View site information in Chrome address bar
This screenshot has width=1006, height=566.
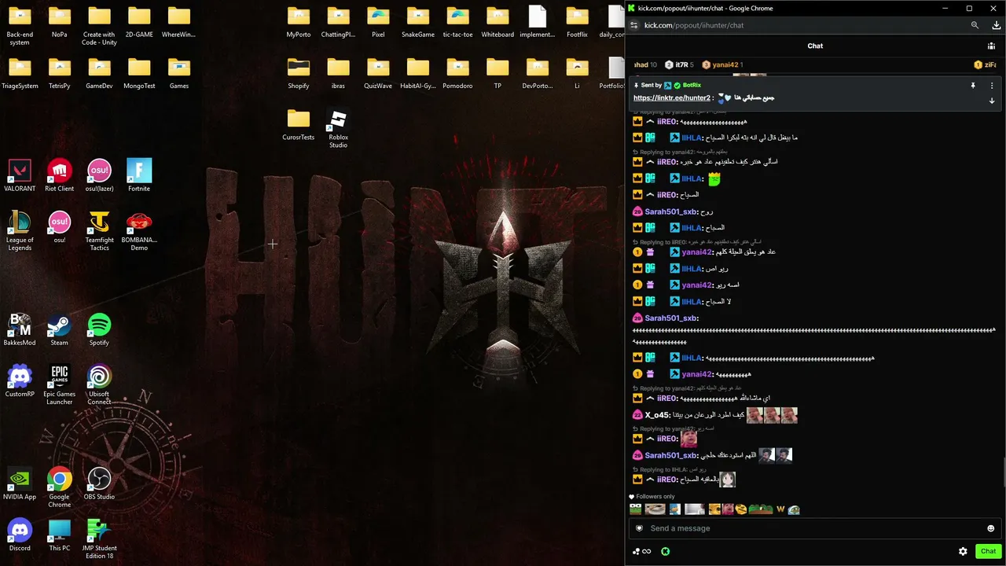pos(634,25)
